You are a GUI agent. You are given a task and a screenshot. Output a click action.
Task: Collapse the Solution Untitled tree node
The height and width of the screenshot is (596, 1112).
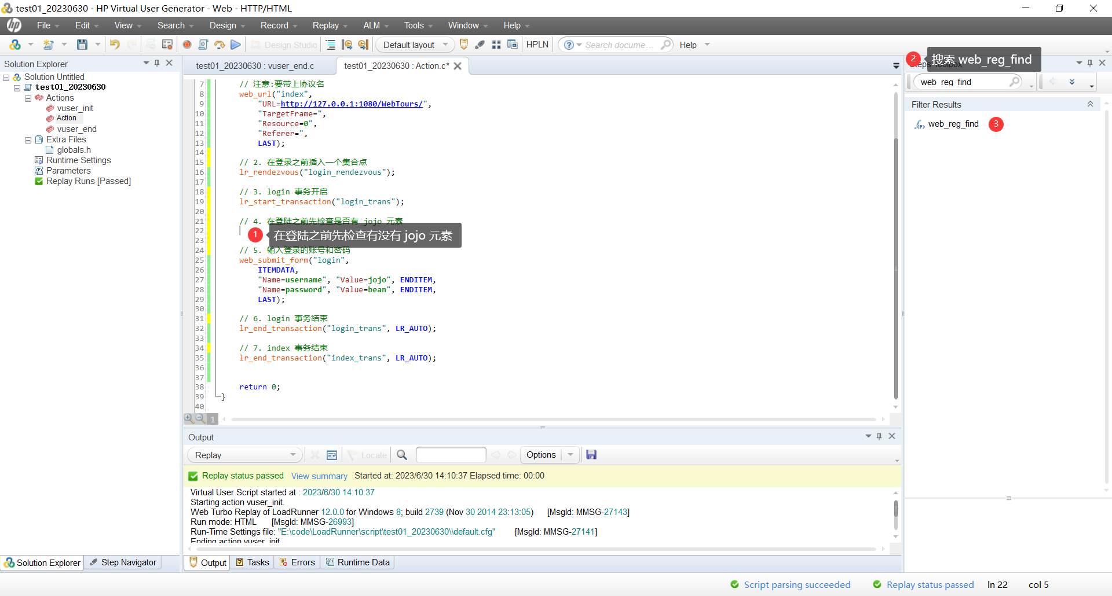6,77
